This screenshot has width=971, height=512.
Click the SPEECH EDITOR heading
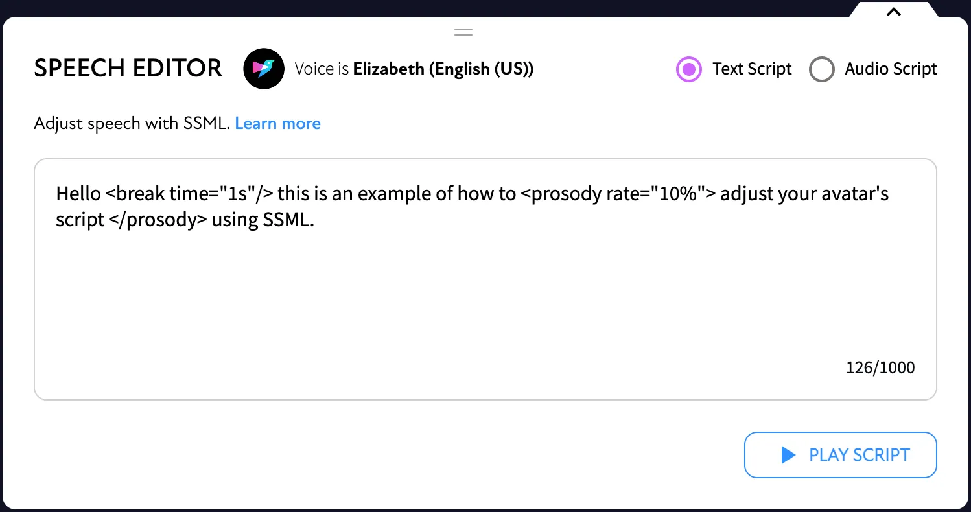(128, 68)
